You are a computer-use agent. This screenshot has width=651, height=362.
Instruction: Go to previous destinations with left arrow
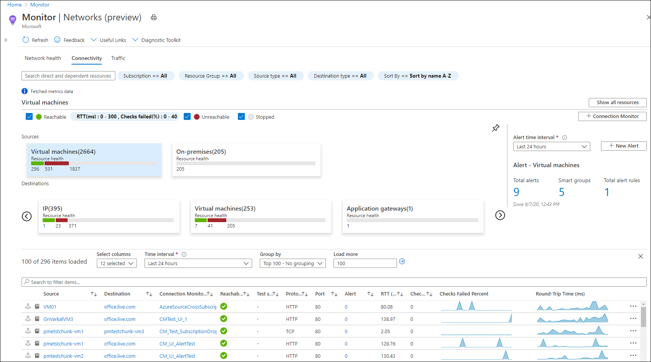point(27,216)
